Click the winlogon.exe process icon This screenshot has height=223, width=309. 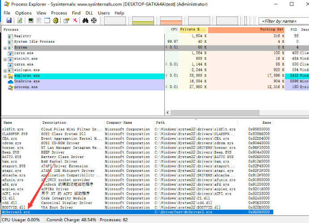[10, 70]
